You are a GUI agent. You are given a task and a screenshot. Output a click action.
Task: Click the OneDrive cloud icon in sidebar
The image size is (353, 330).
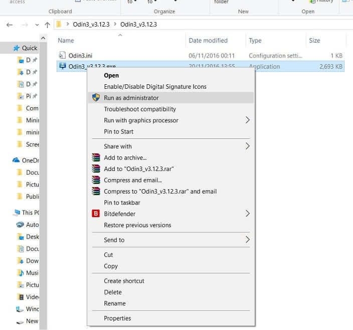click(16, 160)
